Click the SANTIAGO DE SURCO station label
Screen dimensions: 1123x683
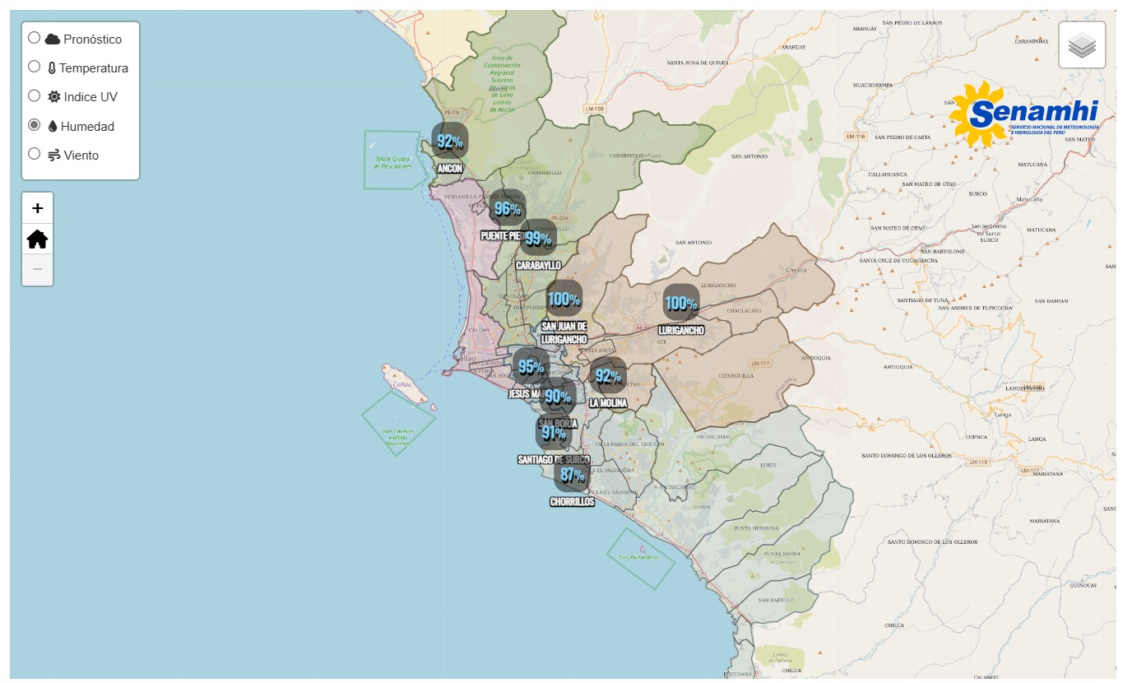[554, 459]
